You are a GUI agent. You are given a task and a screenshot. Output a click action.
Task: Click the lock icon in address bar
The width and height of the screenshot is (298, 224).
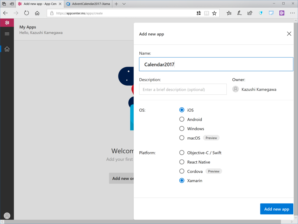[52, 13]
